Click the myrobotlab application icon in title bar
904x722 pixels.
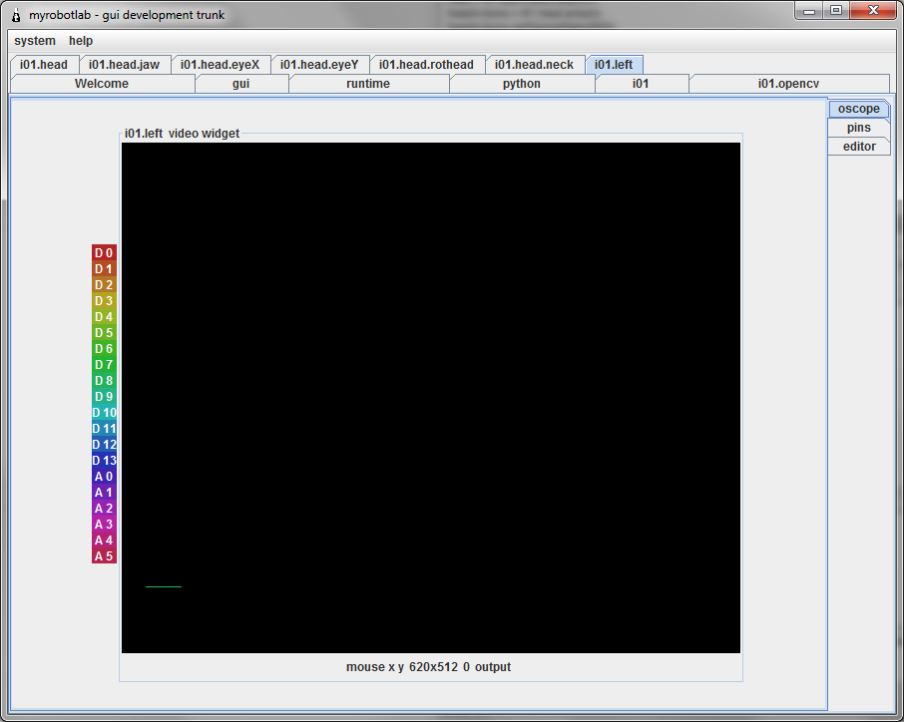[x=16, y=15]
